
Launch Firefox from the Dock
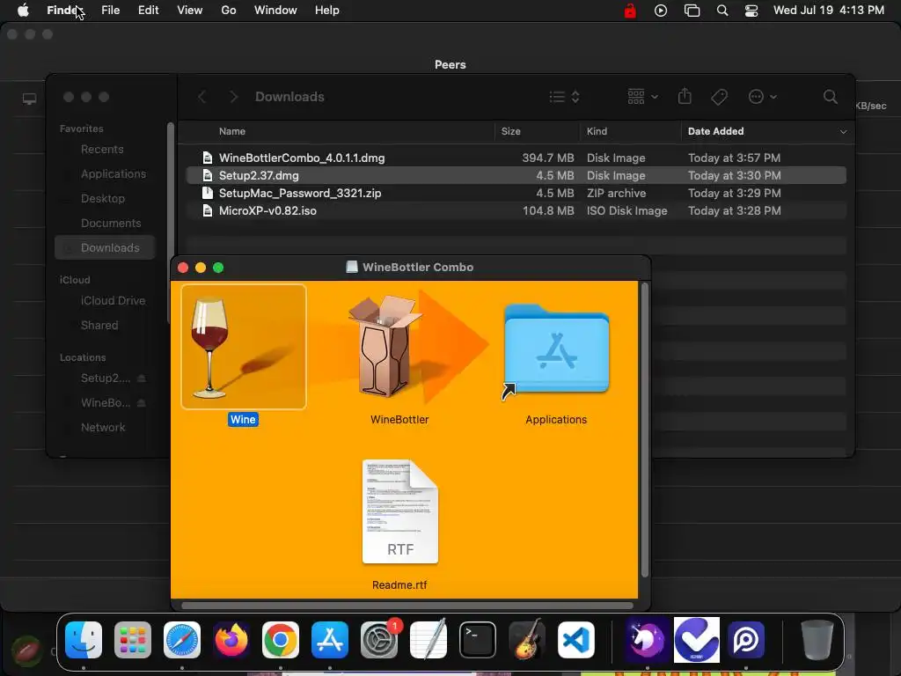coord(231,640)
